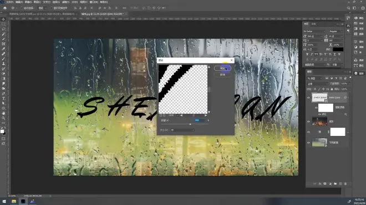The image size is (366, 205).
Task: Toggle smart filters mask visibility eye
Action: [x=316, y=108]
